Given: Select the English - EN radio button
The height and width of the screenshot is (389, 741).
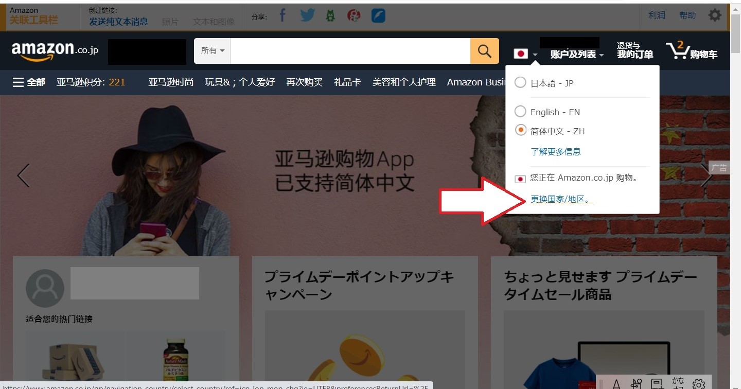Looking at the screenshot, I should 521,112.
